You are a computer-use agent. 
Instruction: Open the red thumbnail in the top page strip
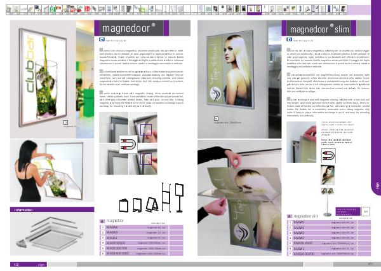(x=87, y=10)
